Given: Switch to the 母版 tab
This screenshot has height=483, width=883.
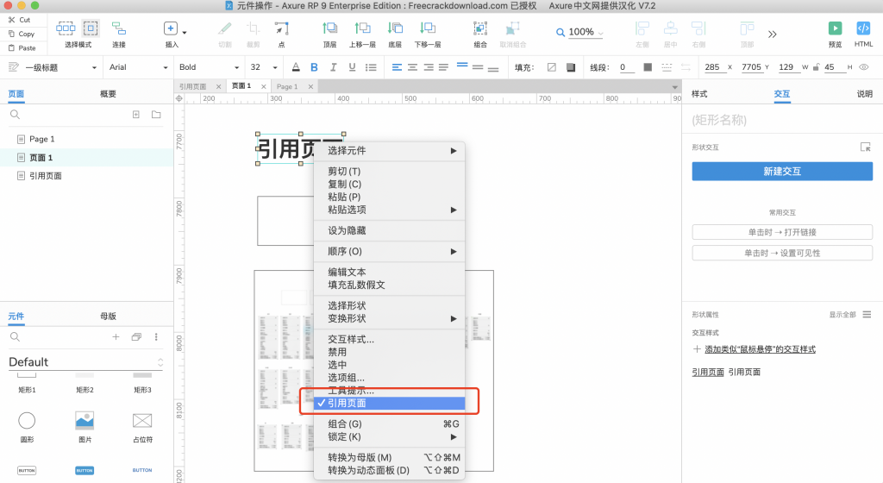Looking at the screenshot, I should tap(108, 316).
